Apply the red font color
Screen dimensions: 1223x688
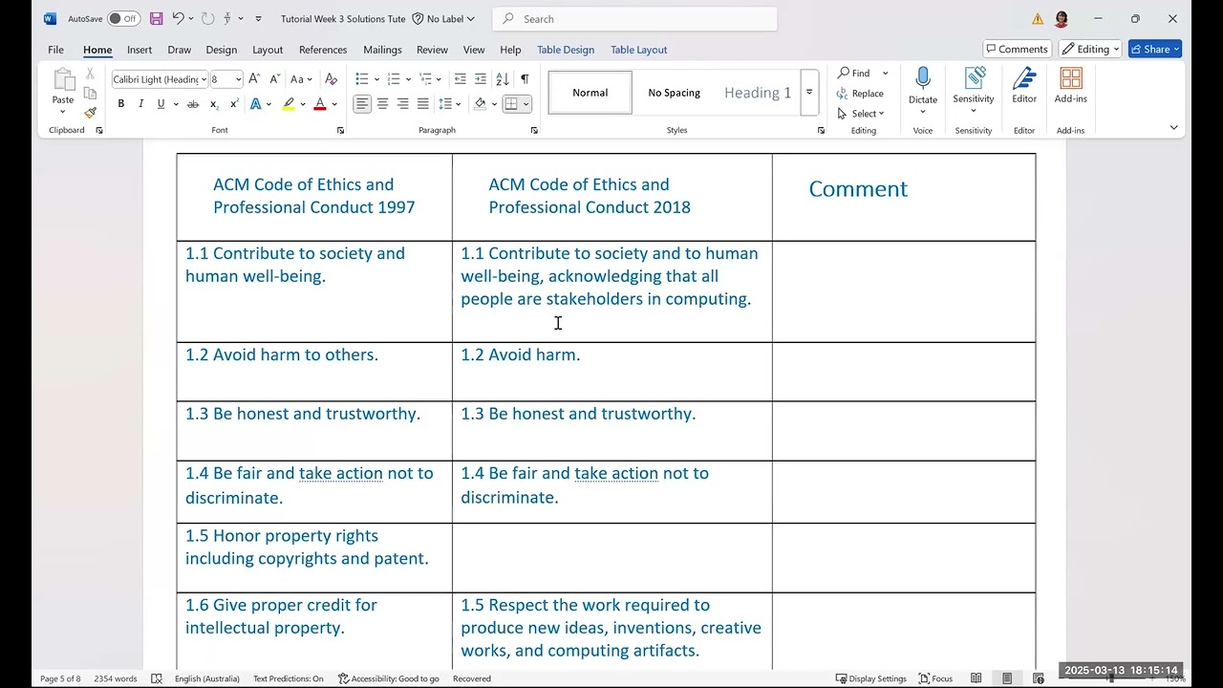[319, 104]
